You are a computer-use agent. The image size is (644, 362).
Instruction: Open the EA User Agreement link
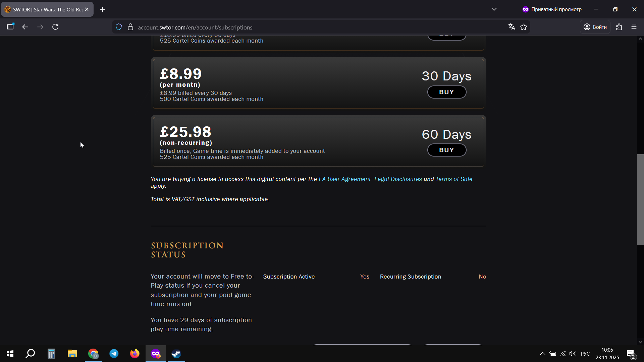(x=344, y=179)
